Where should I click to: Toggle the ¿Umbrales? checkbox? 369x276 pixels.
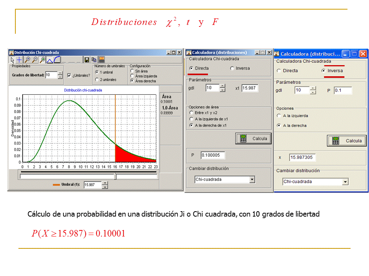pyautogui.click(x=69, y=76)
